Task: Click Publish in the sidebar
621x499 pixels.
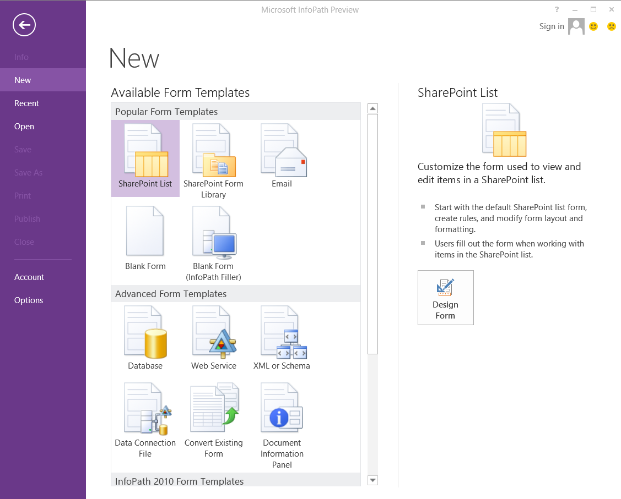Action: coord(43,218)
